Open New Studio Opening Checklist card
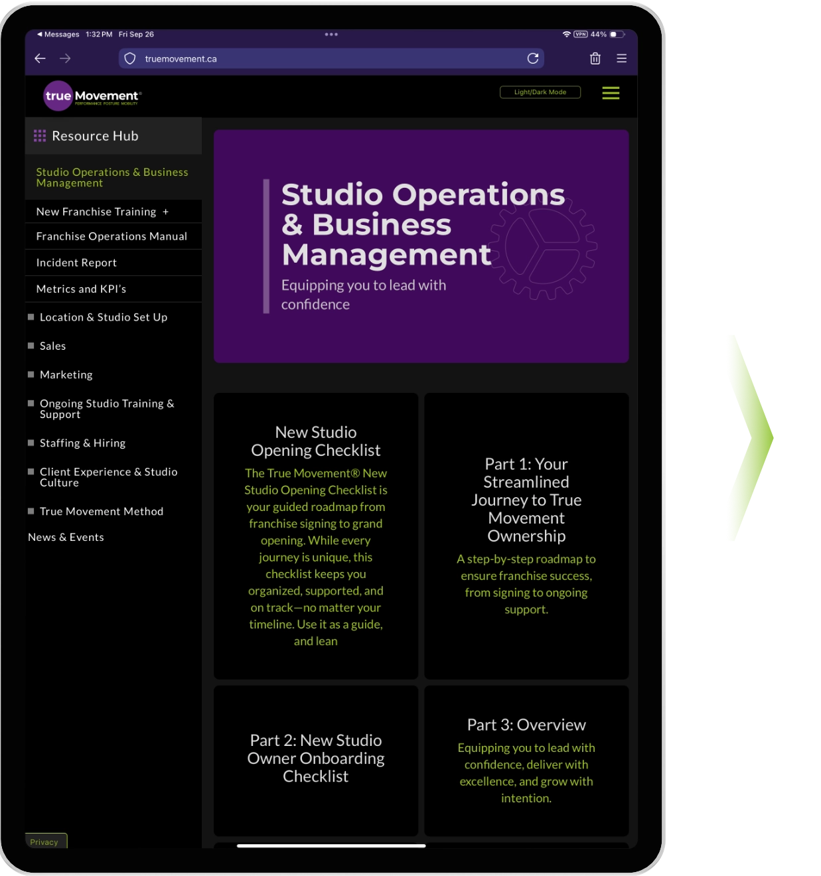The height and width of the screenshot is (876, 821). pyautogui.click(x=316, y=536)
